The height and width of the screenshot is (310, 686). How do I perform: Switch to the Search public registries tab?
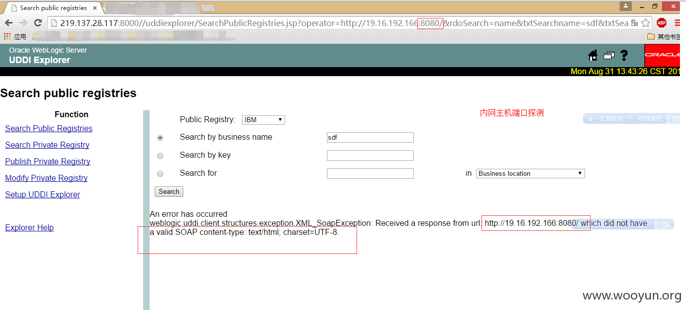pos(53,8)
